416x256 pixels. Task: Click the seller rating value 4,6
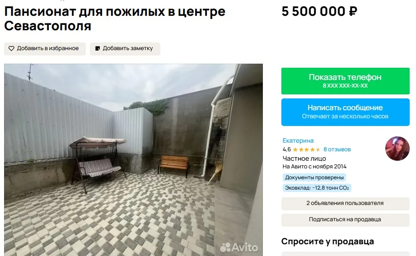pyautogui.click(x=286, y=149)
